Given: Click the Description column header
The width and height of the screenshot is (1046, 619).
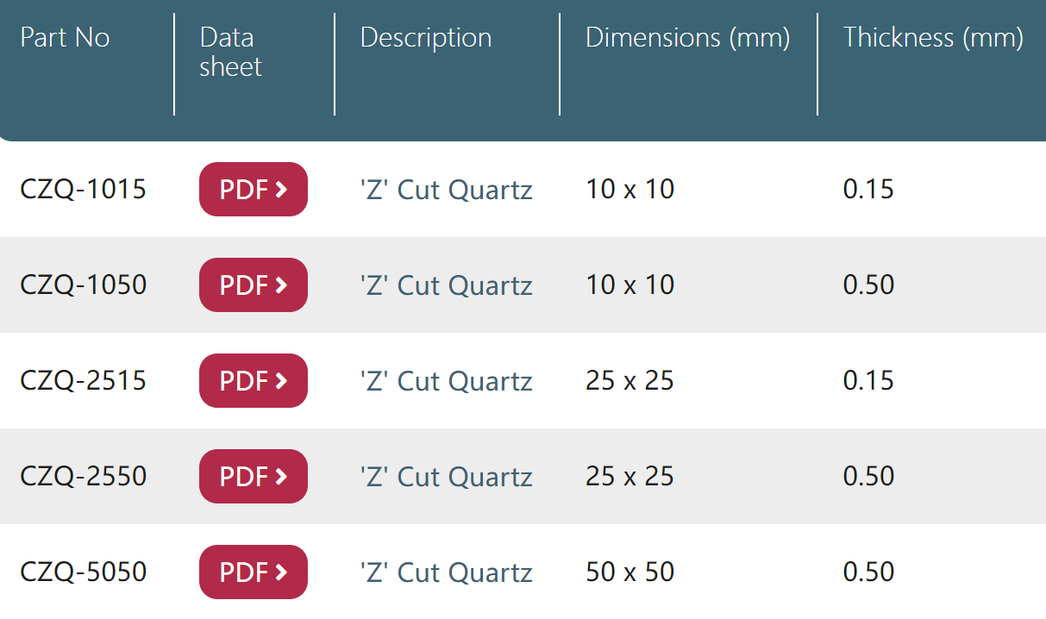Looking at the screenshot, I should point(426,38).
